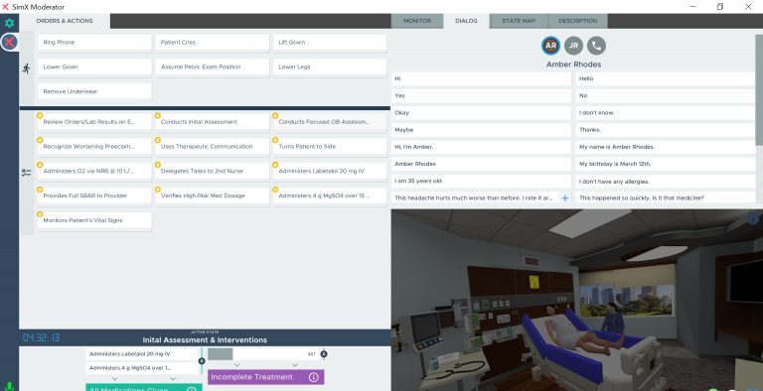763x391 pixels.
Task: Click the red X stop button
Action: 9,43
